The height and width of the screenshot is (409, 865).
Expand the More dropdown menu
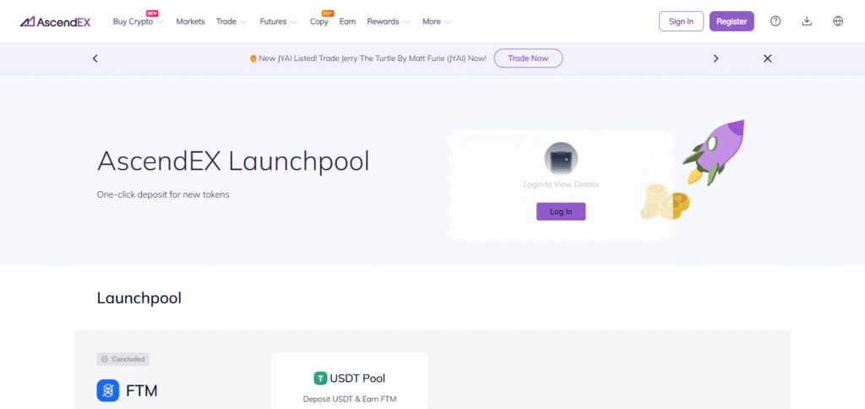point(437,21)
